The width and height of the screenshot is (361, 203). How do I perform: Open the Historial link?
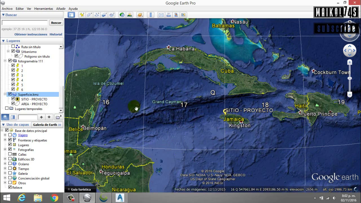56,34
